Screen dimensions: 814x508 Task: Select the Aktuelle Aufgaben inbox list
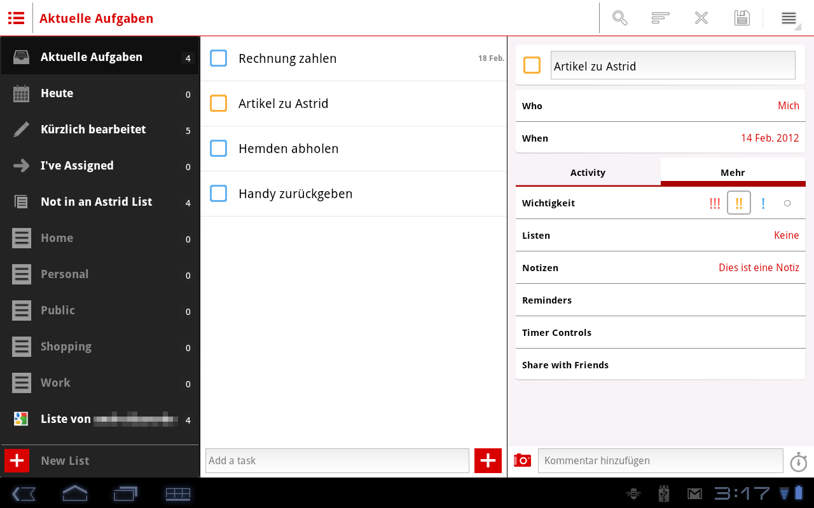coord(100,57)
